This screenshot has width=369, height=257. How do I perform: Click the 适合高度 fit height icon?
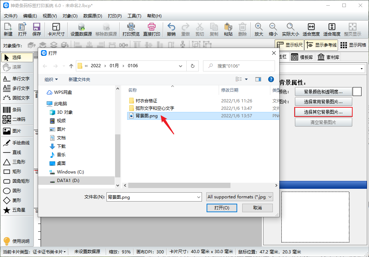(x=332, y=30)
